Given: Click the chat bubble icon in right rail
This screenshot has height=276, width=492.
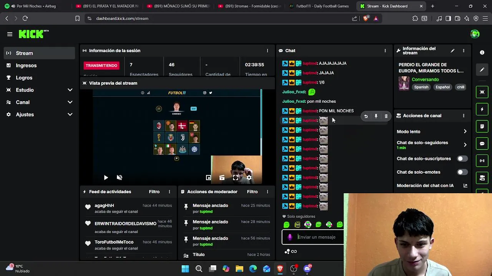Looking at the screenshot, I should pos(482,143).
